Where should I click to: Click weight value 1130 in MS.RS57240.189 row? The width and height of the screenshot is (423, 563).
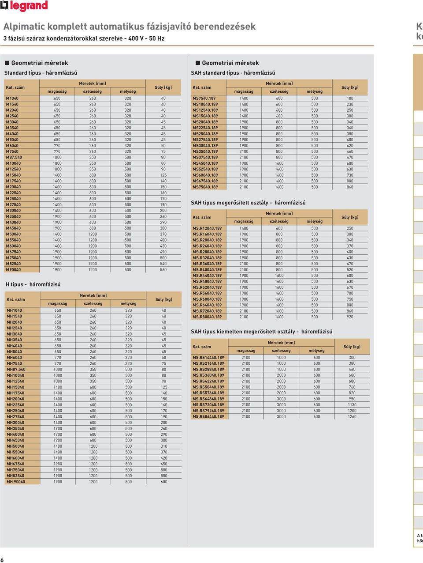[x=352, y=405]
